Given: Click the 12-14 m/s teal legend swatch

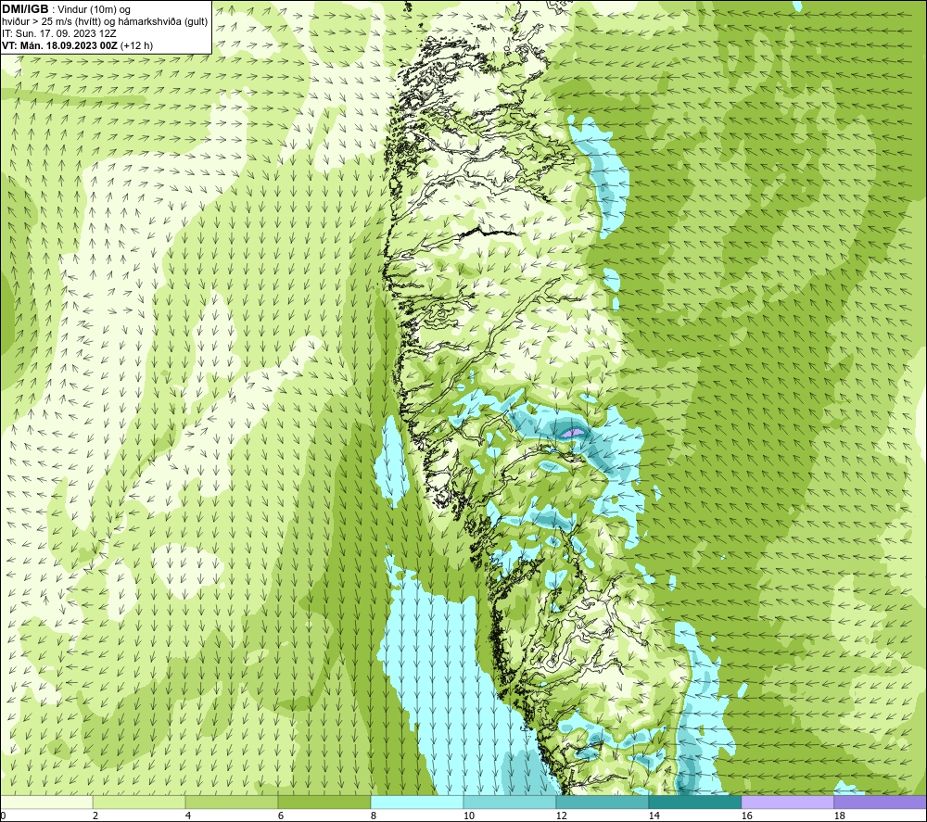Looking at the screenshot, I should (603, 802).
